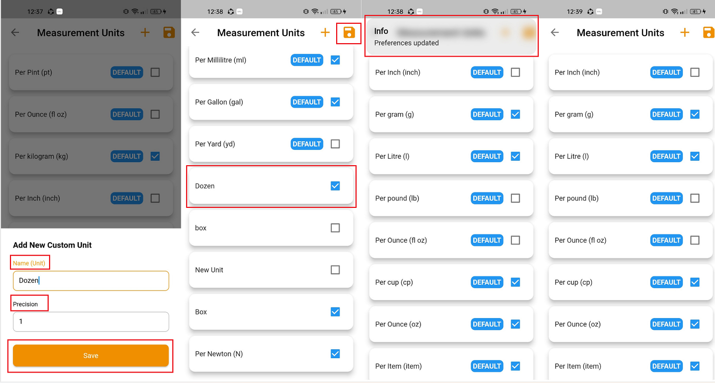715x383 pixels.
Task: Enable the lowercase box unit checkbox
Action: point(335,228)
